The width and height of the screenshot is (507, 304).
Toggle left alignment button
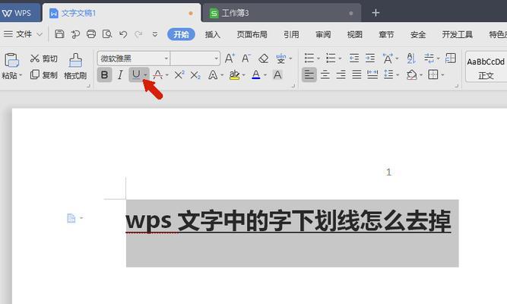(x=309, y=75)
